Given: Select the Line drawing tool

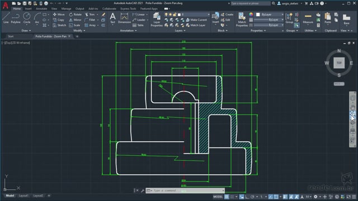Looking at the screenshot, I should point(6,18).
